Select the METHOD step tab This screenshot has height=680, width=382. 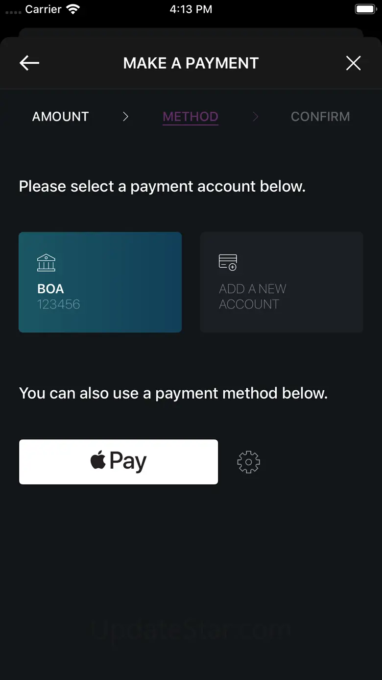click(191, 117)
